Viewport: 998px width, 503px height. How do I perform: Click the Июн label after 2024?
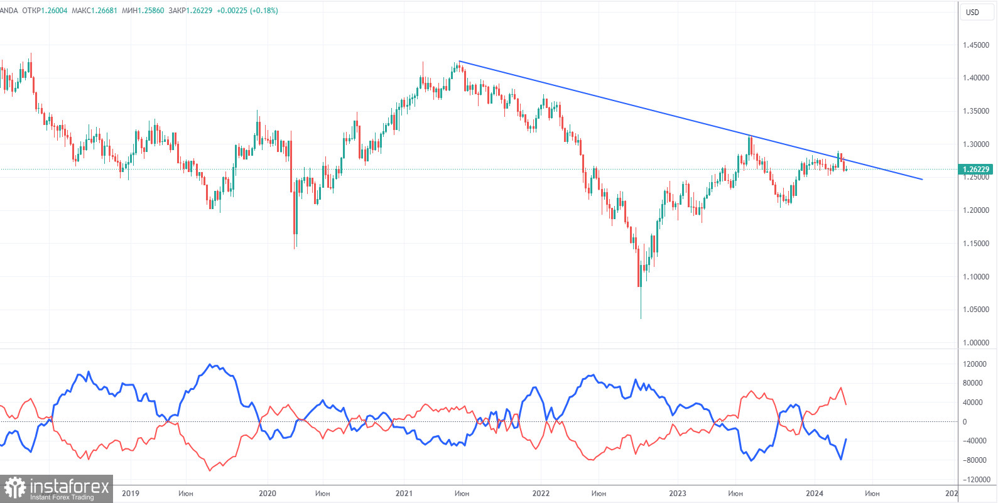coord(872,493)
